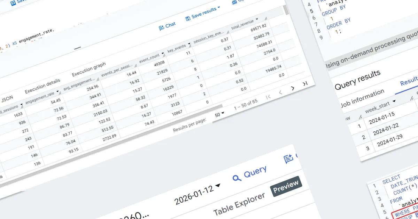Switch to the Execution details tab

(42, 84)
